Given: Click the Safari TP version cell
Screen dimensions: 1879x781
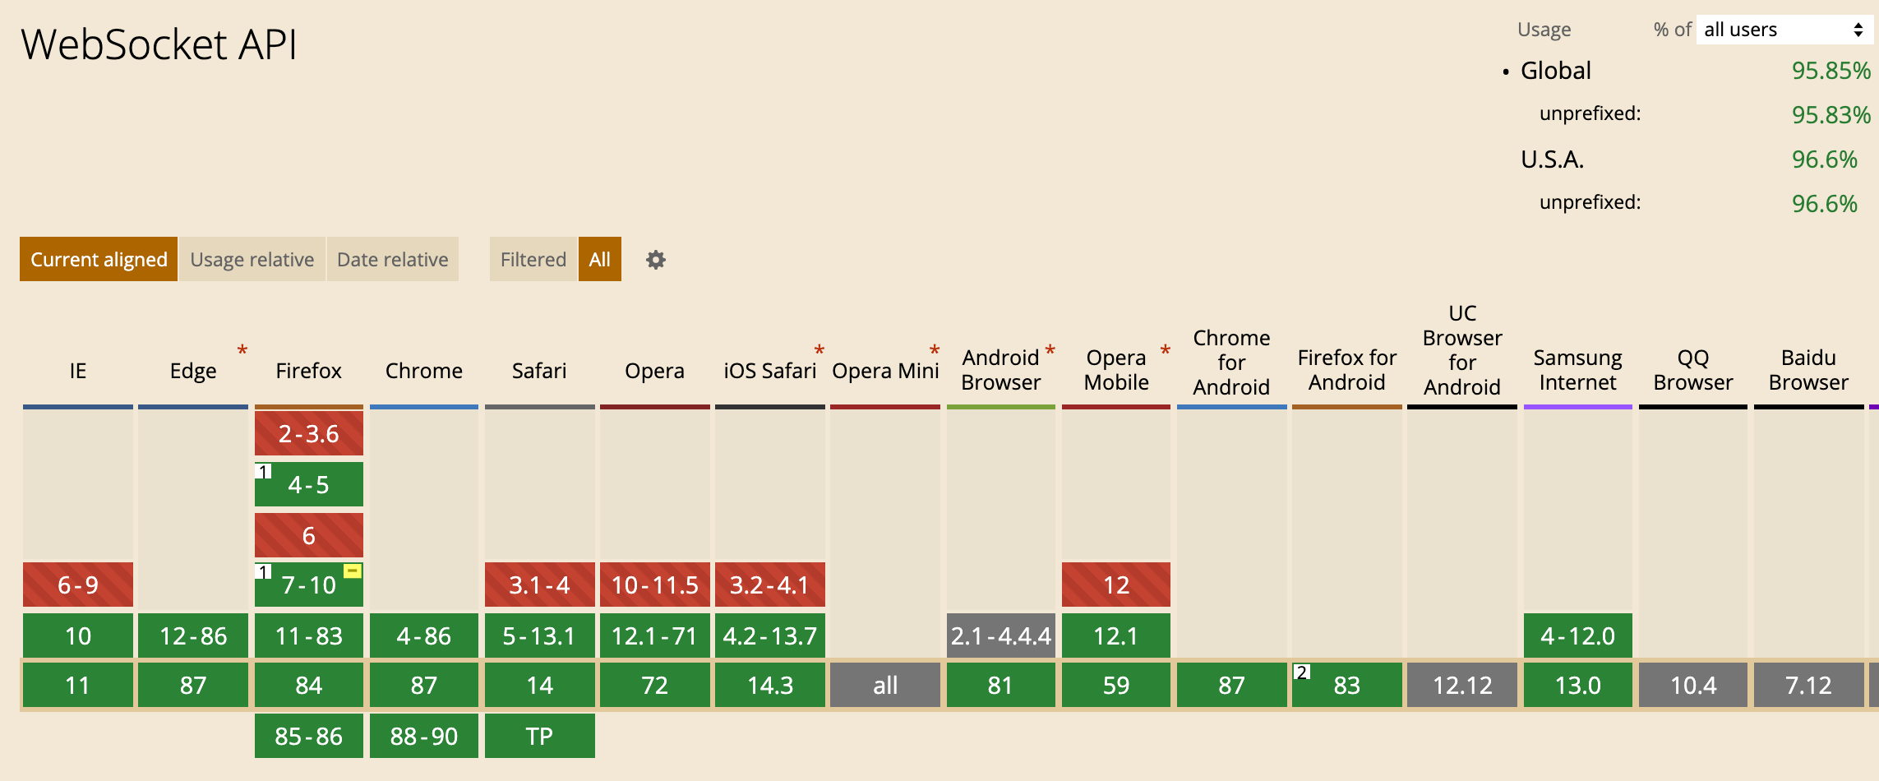Looking at the screenshot, I should point(539,736).
